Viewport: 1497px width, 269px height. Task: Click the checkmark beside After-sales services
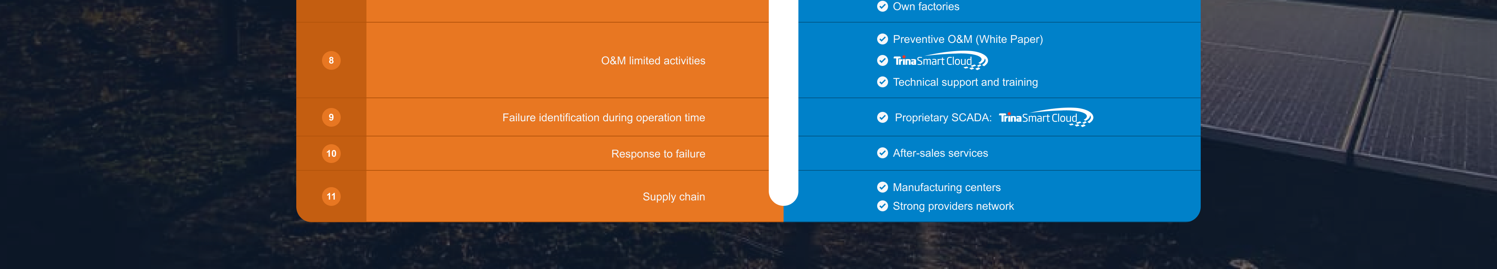[882, 153]
